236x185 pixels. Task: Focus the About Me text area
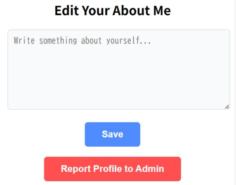pos(119,70)
